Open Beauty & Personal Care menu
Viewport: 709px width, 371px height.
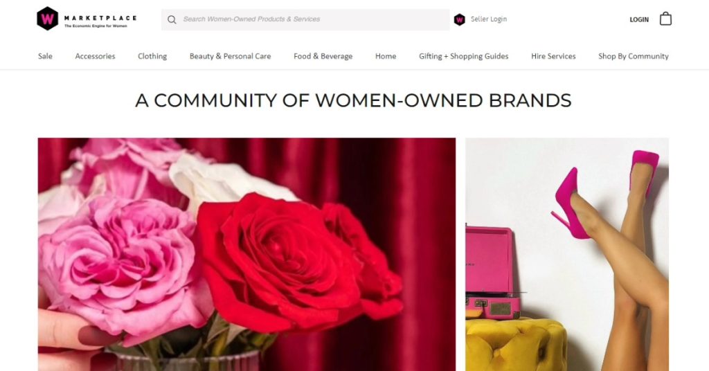point(230,56)
